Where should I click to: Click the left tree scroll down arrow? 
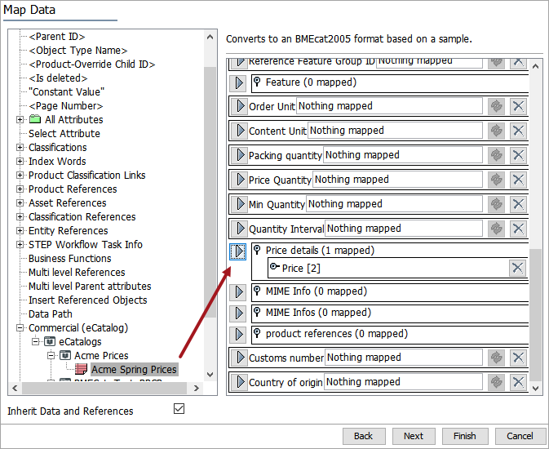point(210,374)
